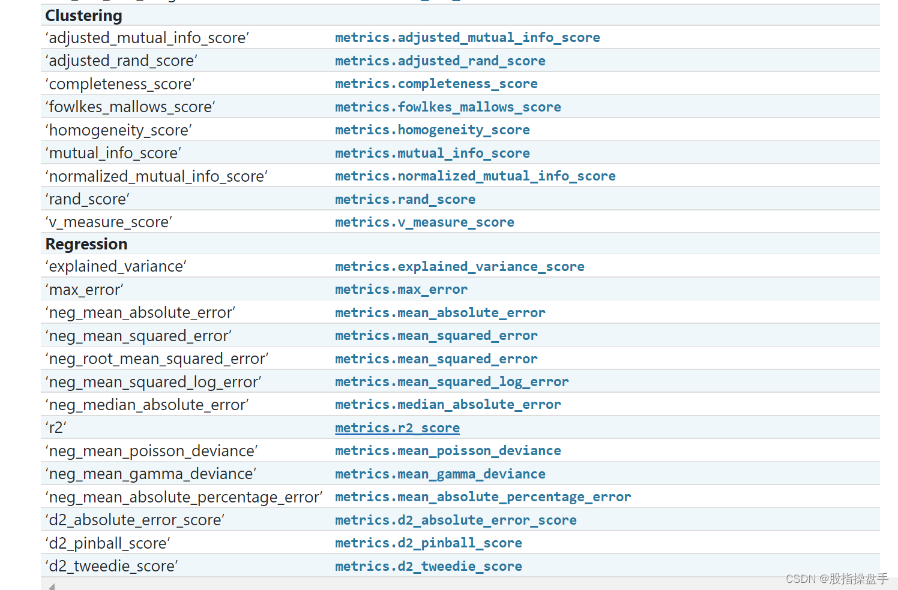Click the metrics.v_measure_score link
This screenshot has height=590, width=898.
click(x=424, y=222)
